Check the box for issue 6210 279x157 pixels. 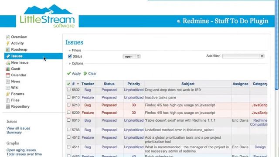69,105
